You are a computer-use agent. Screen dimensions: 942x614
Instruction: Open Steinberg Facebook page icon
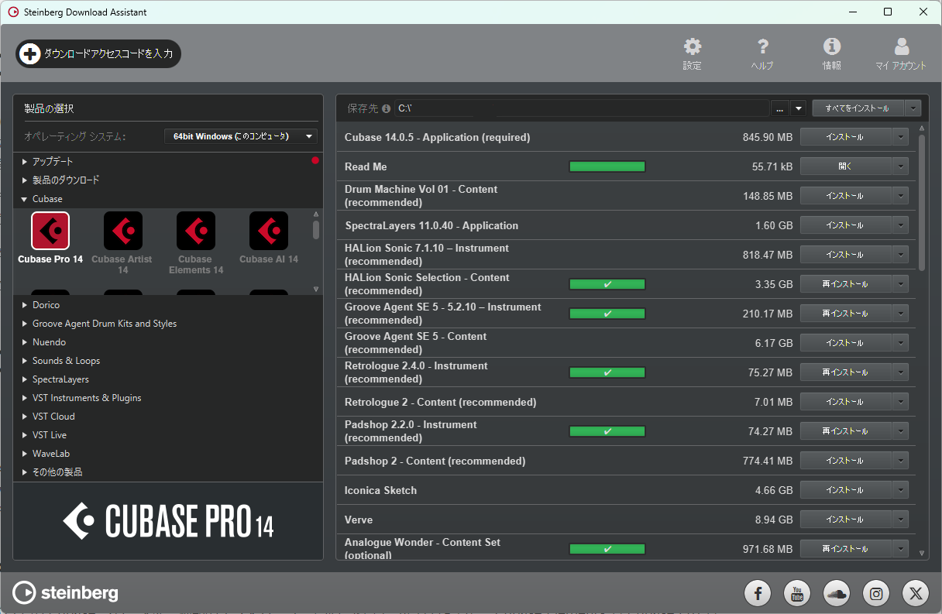coord(758,594)
